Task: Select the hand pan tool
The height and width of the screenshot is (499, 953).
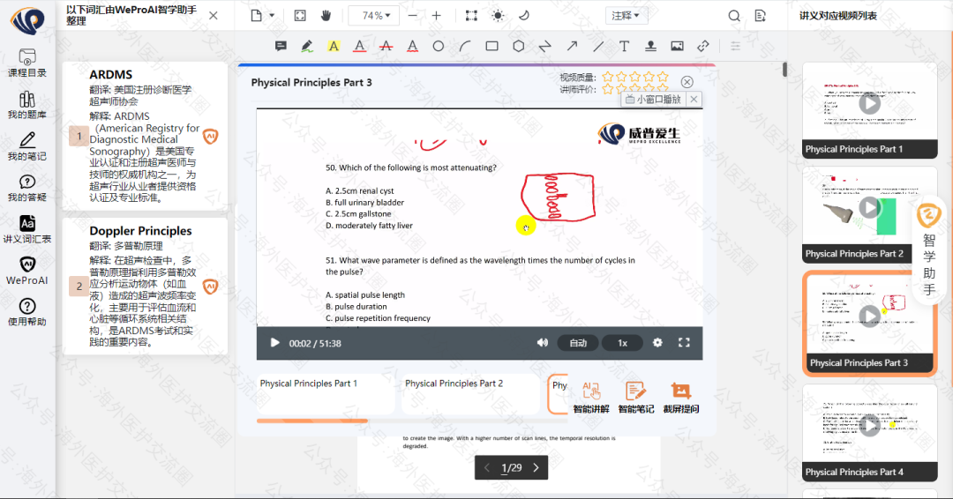Action: (326, 15)
